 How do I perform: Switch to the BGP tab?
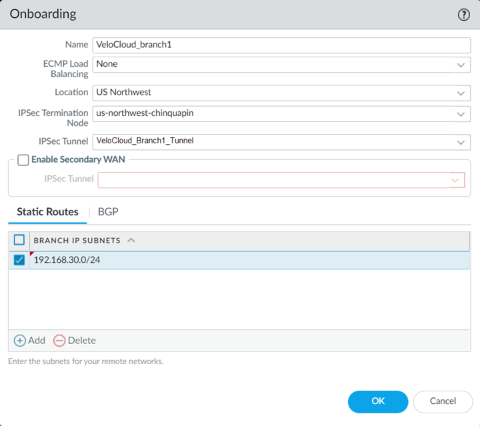pyautogui.click(x=108, y=212)
